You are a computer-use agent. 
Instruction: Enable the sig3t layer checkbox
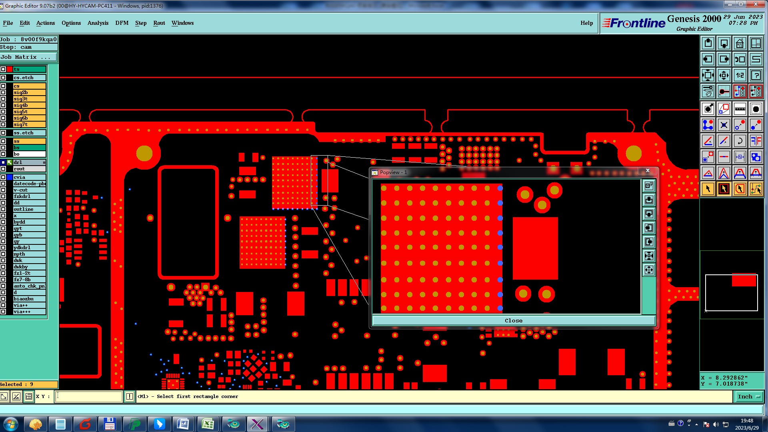pos(3,99)
